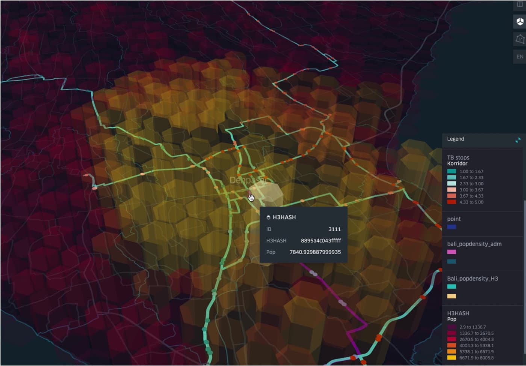
Task: Click the 2.9 to 1336.7 Pop swatch
Action: [452, 327]
